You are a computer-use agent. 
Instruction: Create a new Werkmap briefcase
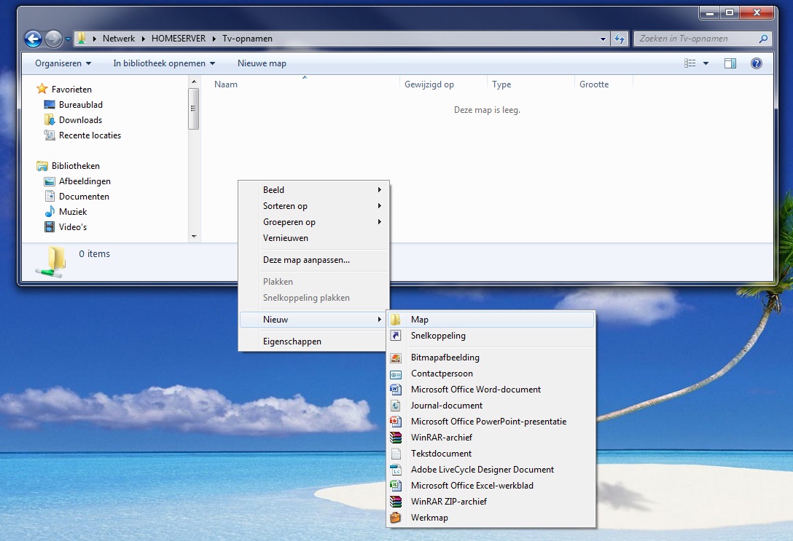click(429, 518)
